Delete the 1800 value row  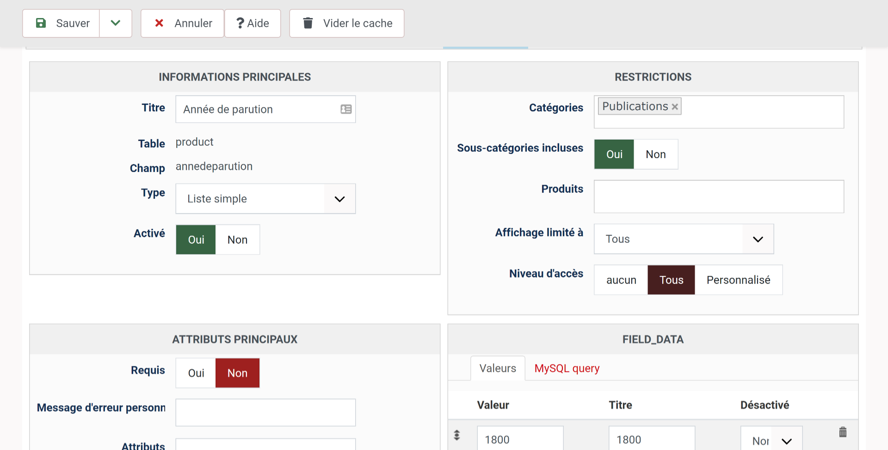(843, 432)
